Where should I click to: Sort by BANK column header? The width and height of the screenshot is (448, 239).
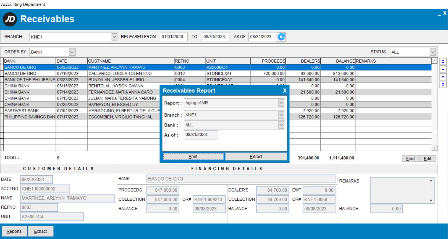coord(30,61)
